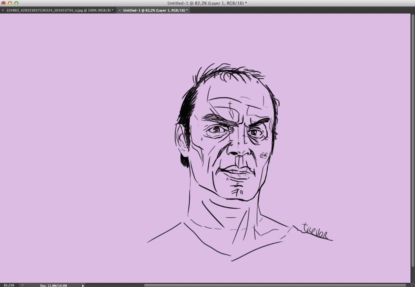Open the status bar options arrow menu

coord(83,285)
